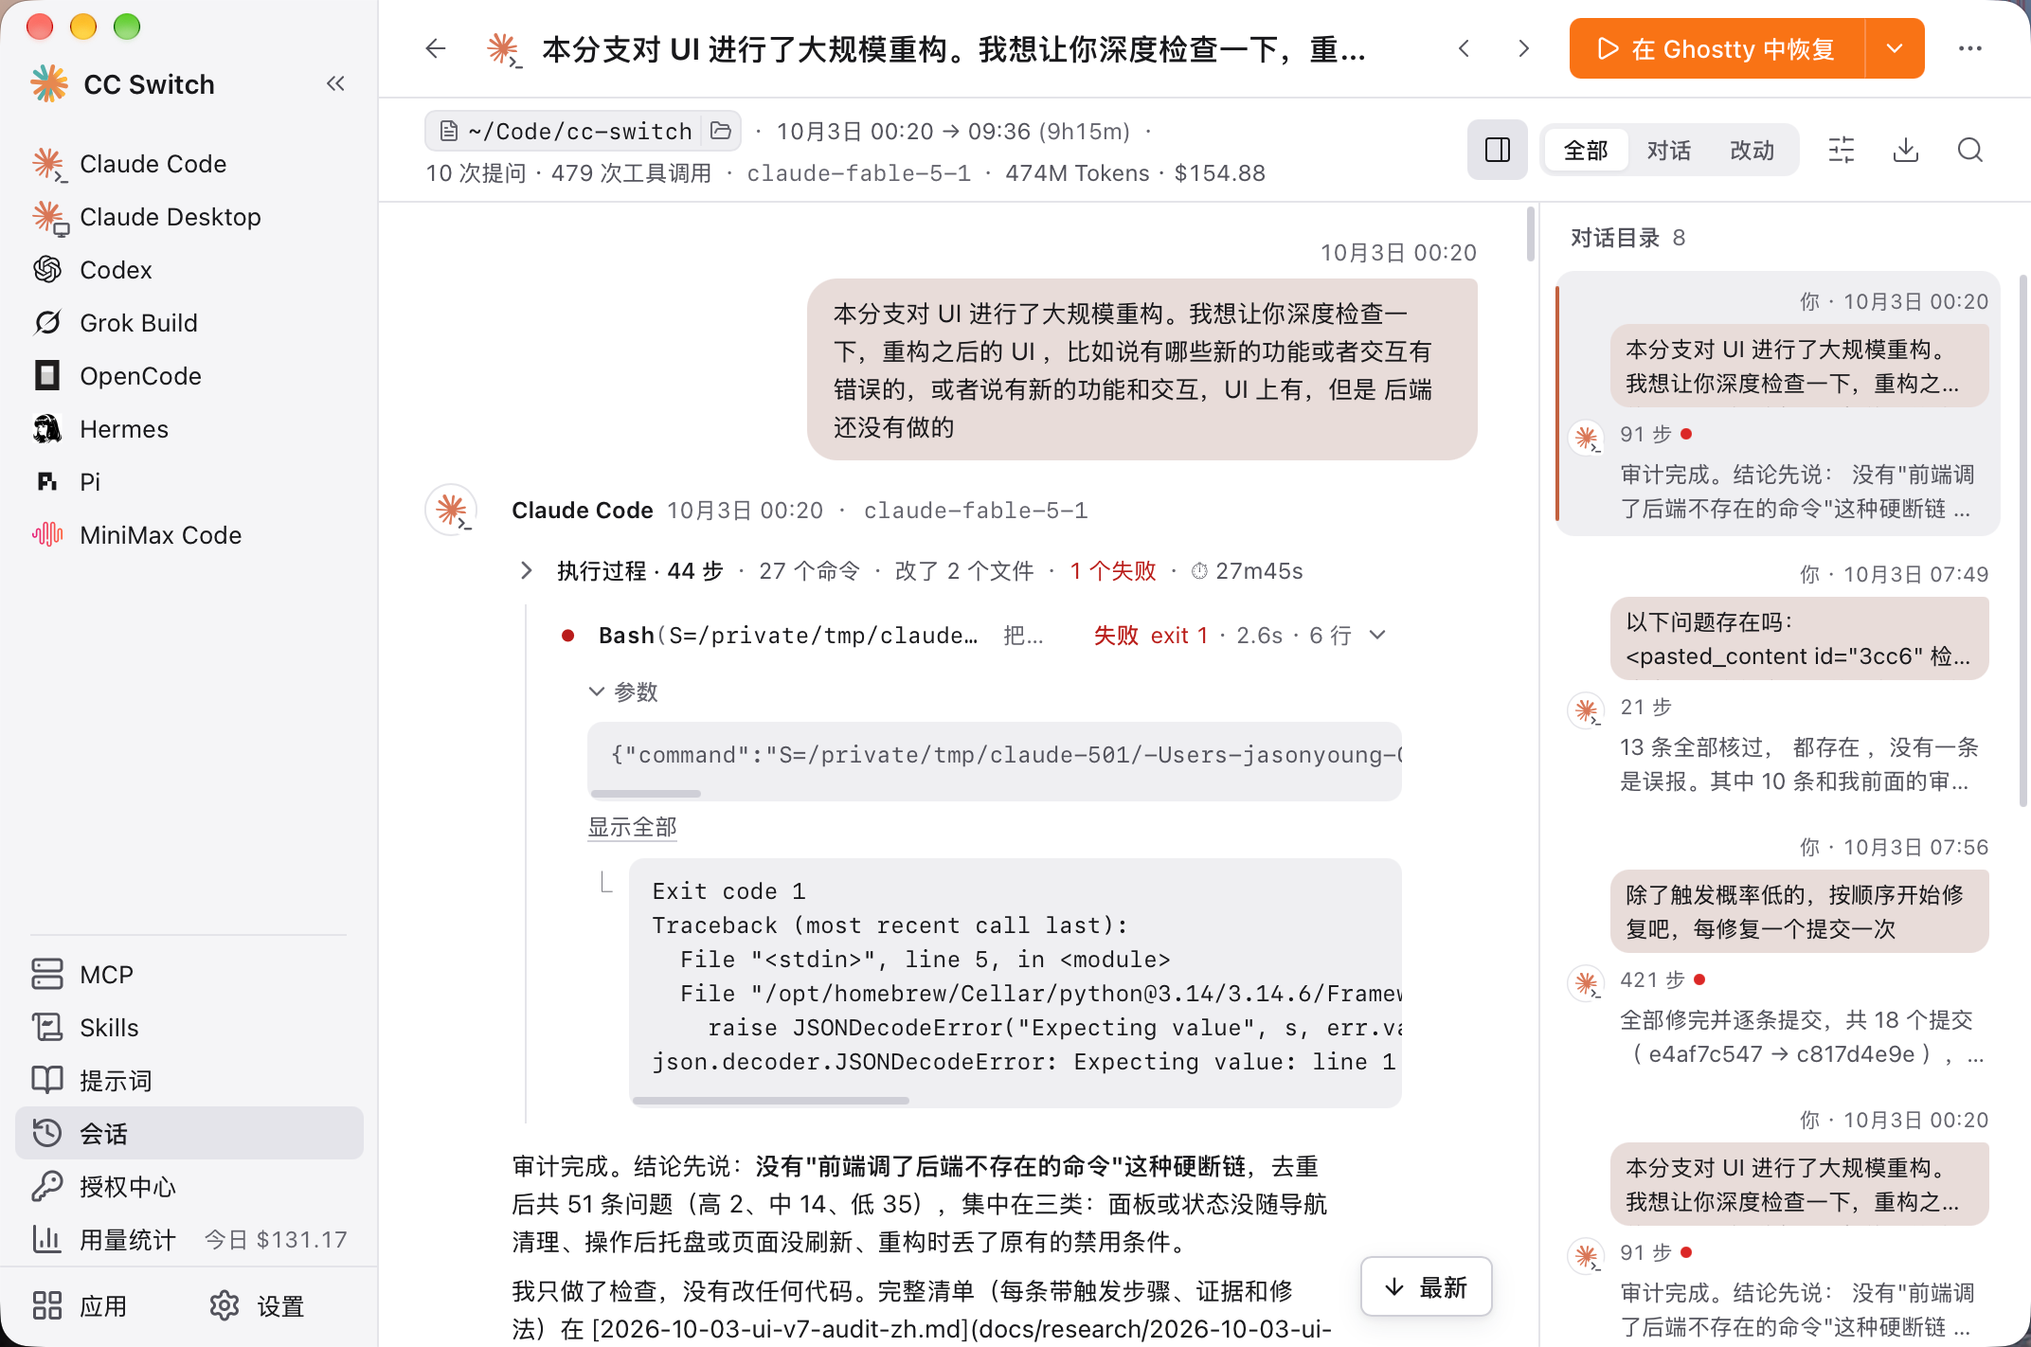Open the filter sliders settings icon
This screenshot has height=1347, width=2031.
[1842, 150]
